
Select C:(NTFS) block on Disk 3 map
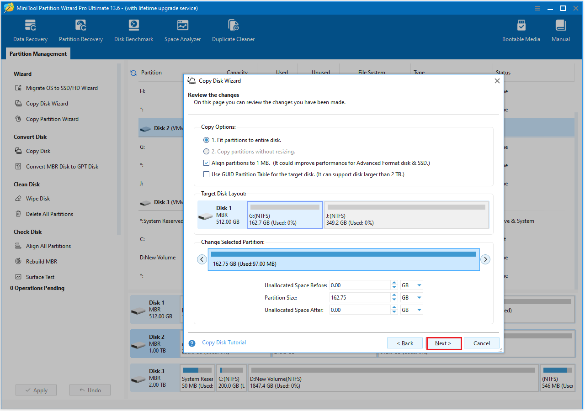pyautogui.click(x=231, y=378)
